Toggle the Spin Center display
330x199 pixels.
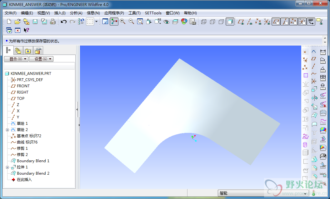[114, 22]
